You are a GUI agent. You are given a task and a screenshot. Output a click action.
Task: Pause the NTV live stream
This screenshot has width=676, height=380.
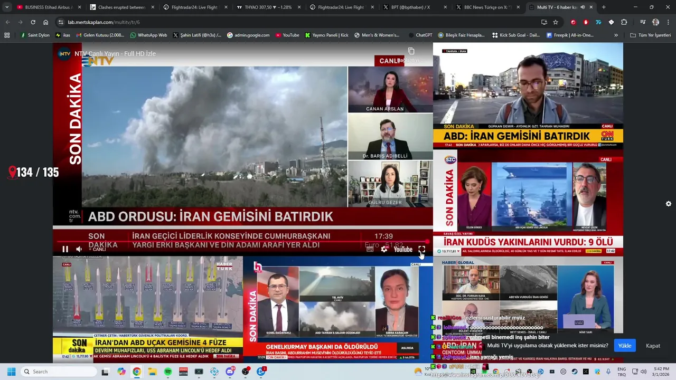coord(65,249)
